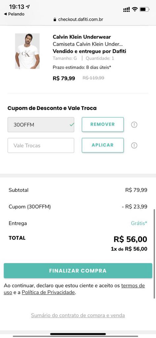Tap the 30OFFM coupon code field
The height and width of the screenshot is (338, 156).
click(41, 125)
